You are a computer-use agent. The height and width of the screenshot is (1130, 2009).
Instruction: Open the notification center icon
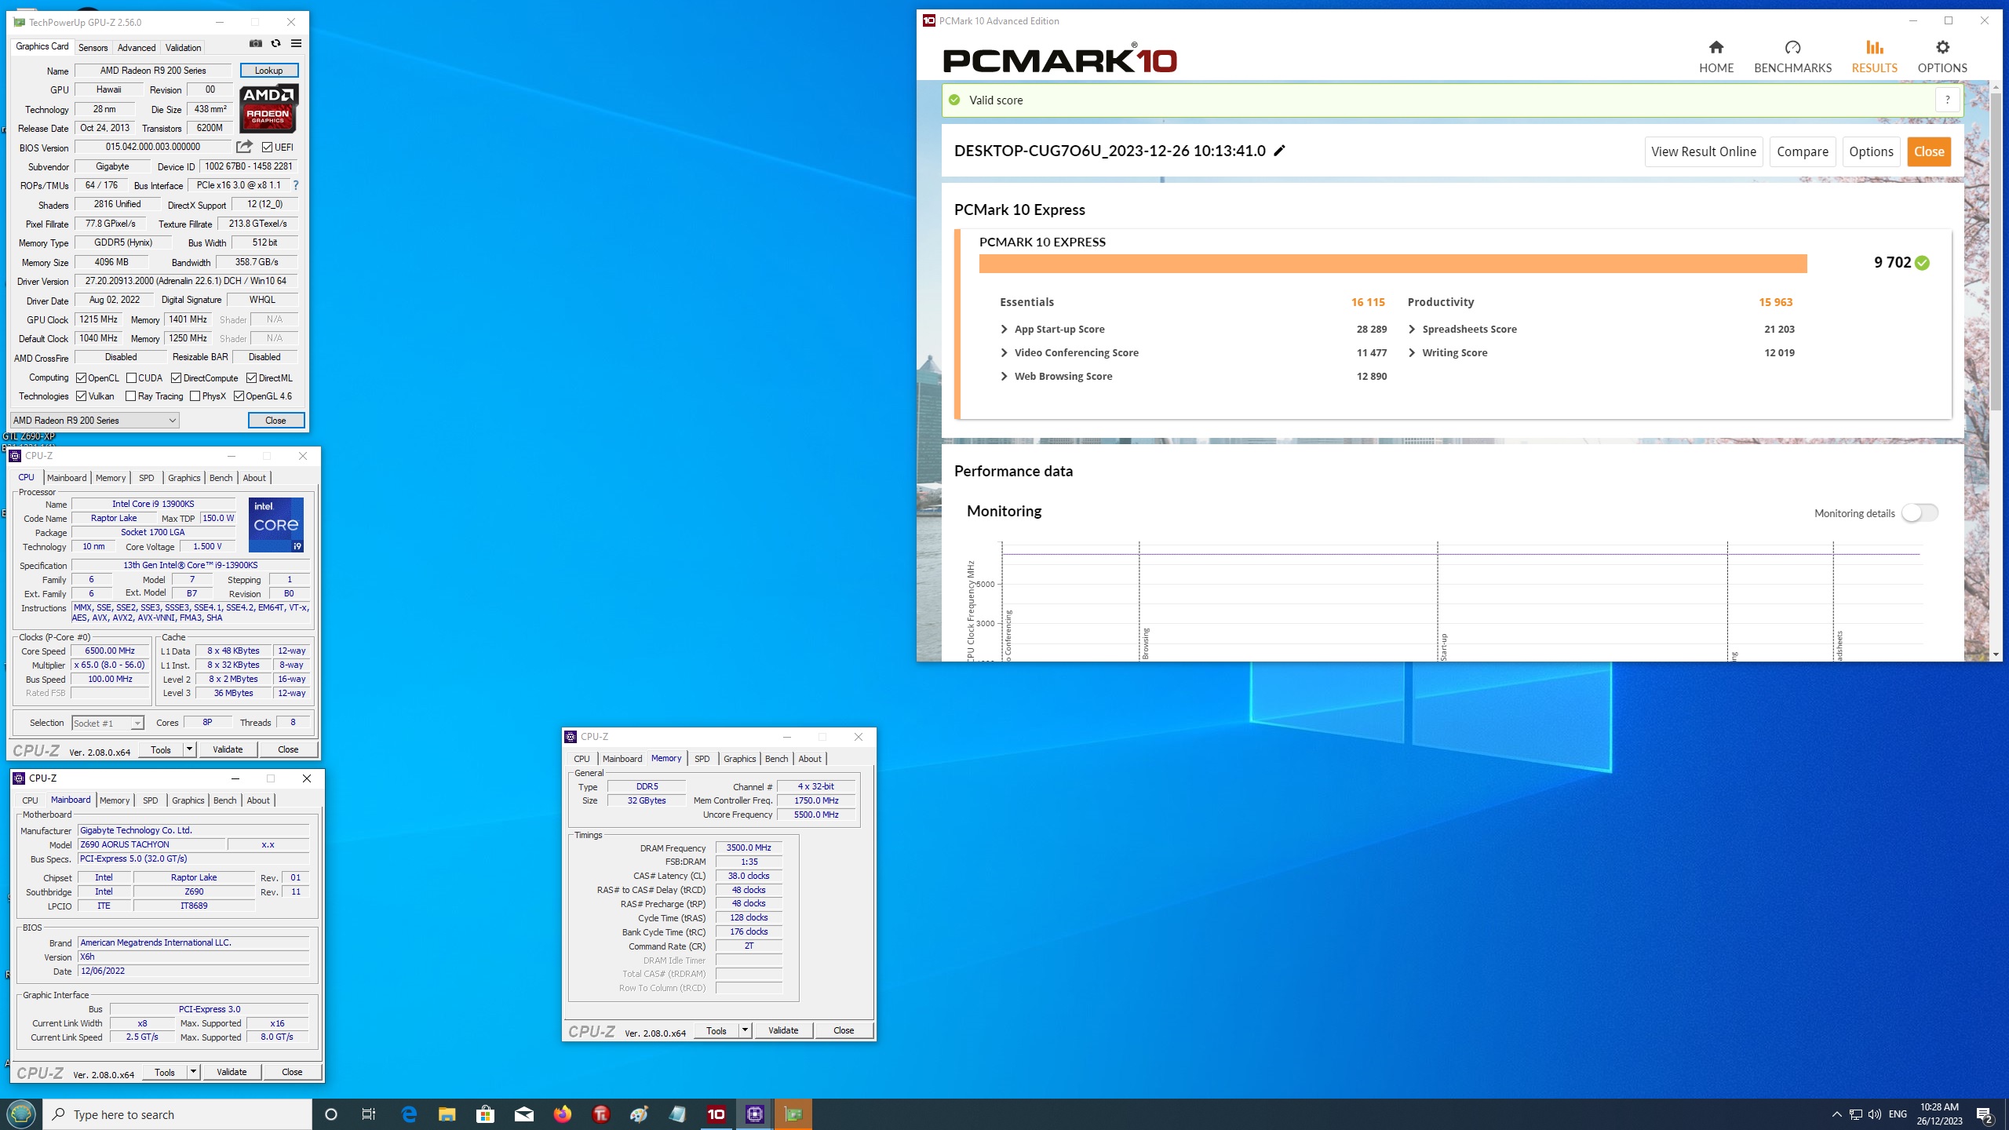point(1985,1114)
